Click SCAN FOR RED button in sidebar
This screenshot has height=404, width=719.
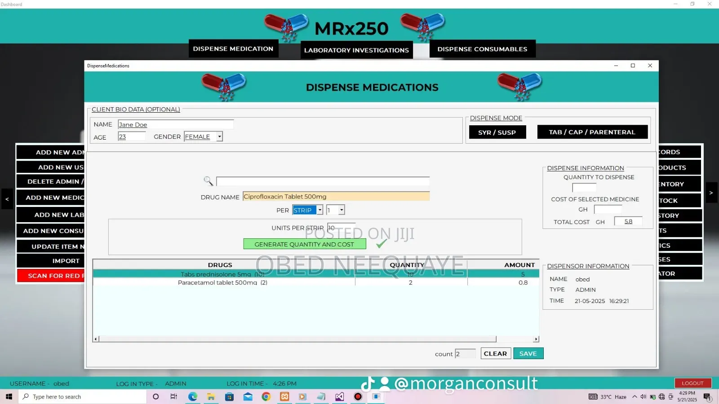click(x=51, y=275)
